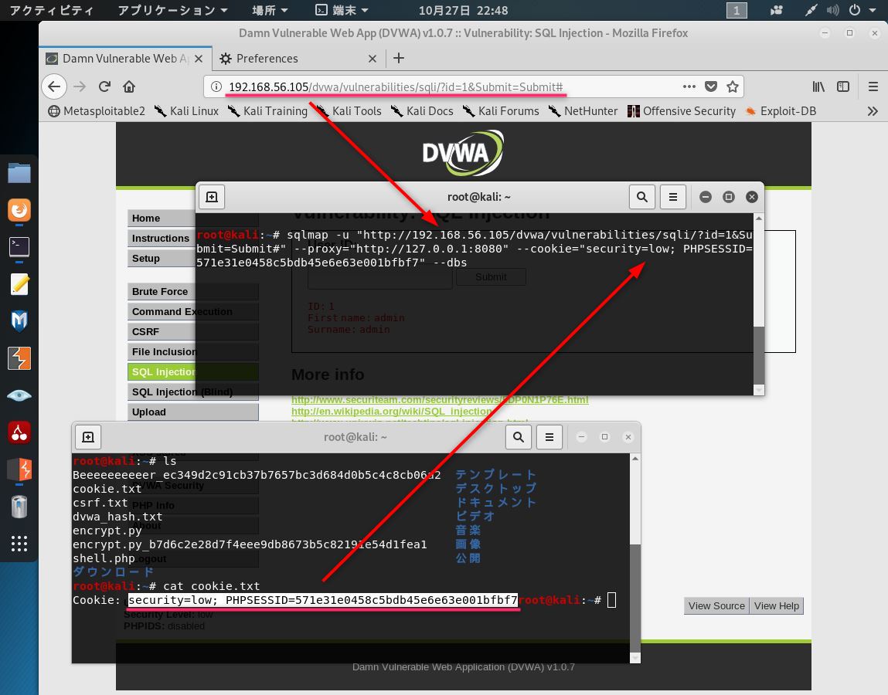Close the Preferences tab

[x=372, y=58]
